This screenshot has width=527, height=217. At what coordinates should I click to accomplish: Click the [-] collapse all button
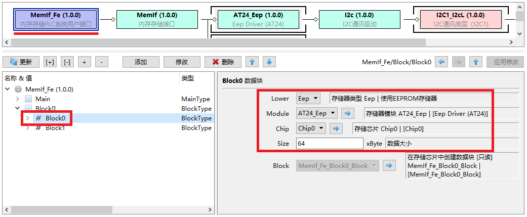pyautogui.click(x=67, y=62)
